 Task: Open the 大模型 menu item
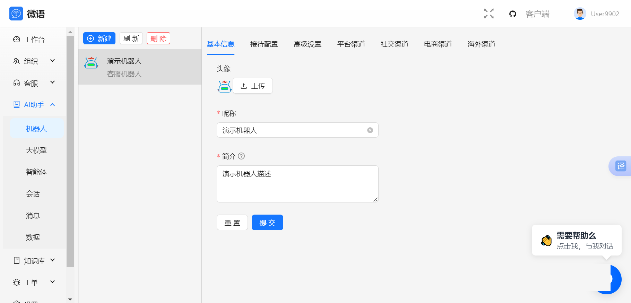36,150
